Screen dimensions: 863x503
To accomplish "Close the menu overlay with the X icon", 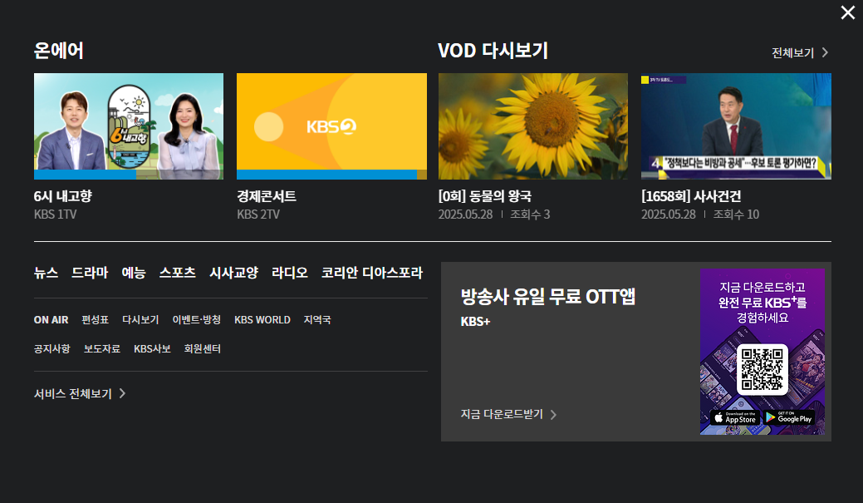I will [x=847, y=12].
